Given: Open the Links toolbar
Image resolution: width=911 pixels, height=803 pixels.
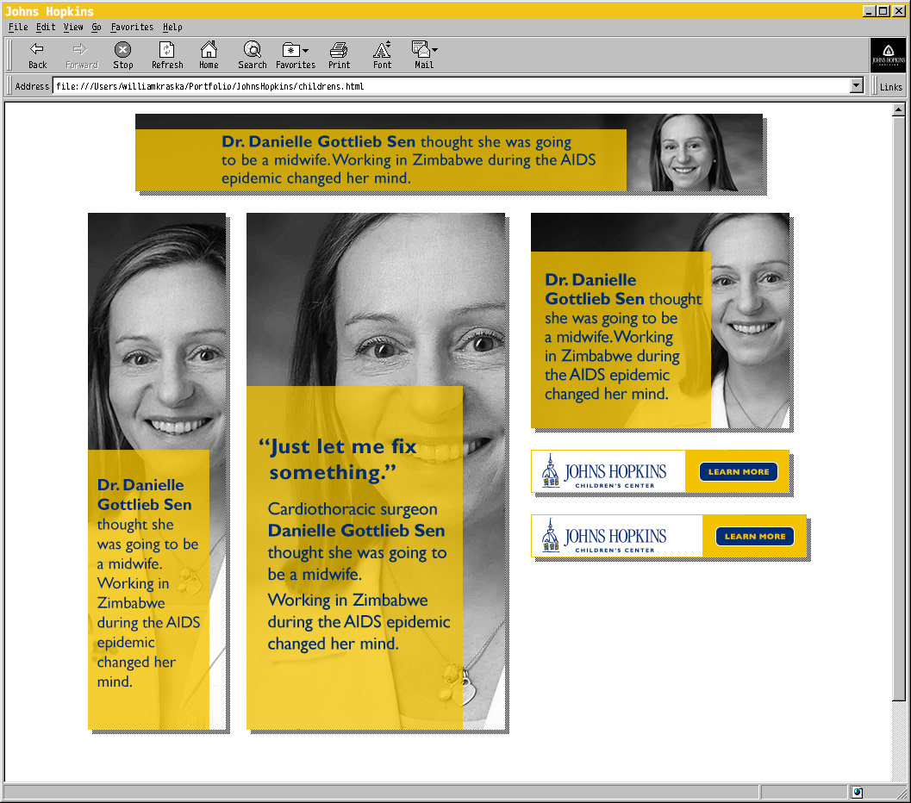Looking at the screenshot, I should click(x=890, y=86).
